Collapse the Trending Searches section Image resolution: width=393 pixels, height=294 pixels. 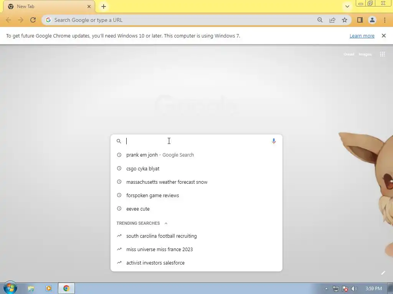166,223
